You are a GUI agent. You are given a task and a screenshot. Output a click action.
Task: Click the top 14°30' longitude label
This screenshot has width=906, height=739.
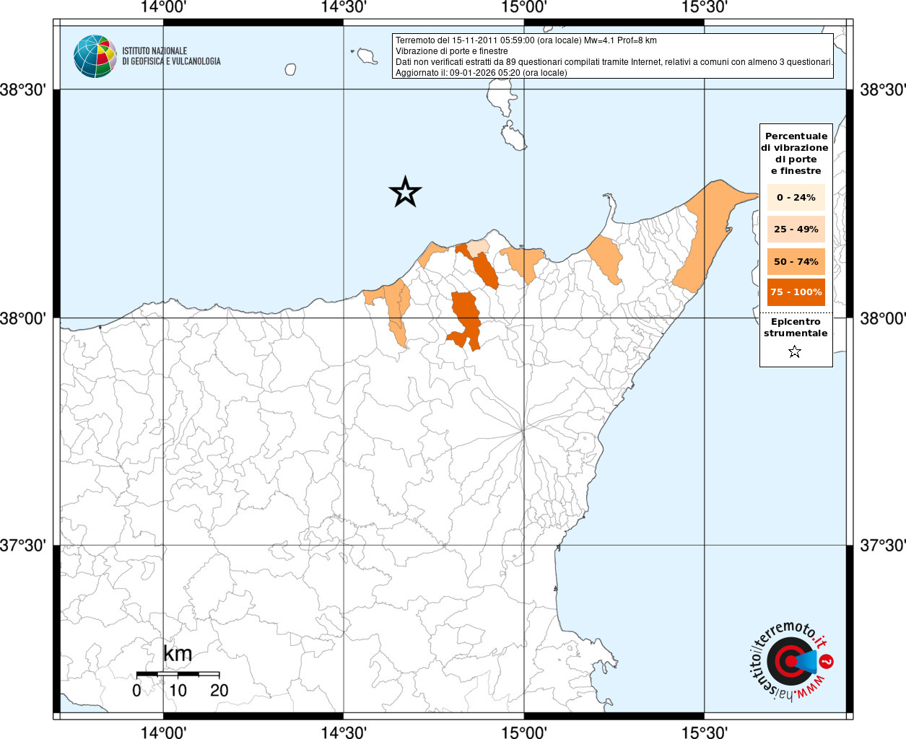344,8
